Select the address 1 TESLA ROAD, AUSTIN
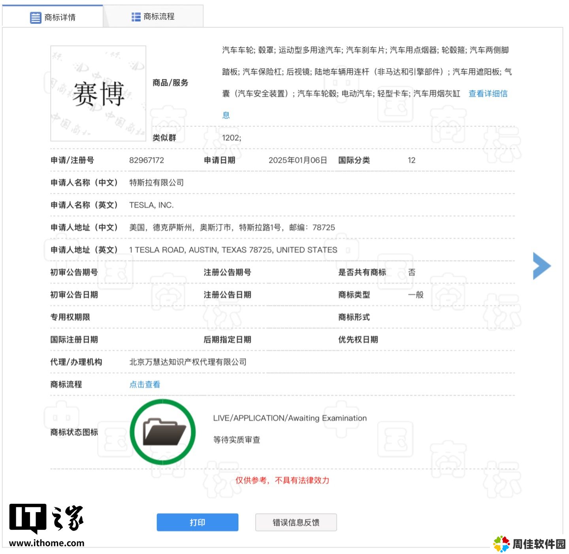 click(x=233, y=250)
